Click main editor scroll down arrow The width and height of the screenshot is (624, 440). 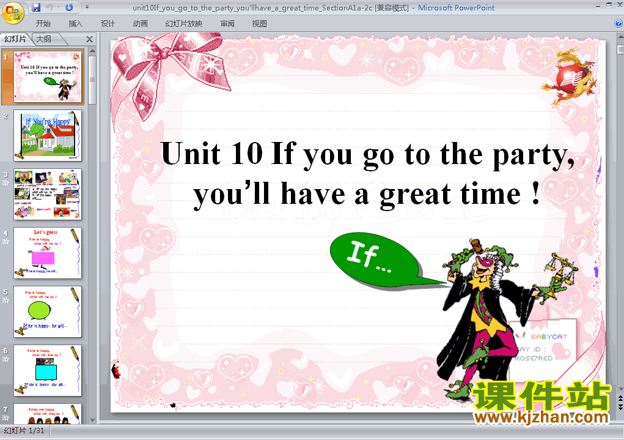pyautogui.click(x=620, y=389)
